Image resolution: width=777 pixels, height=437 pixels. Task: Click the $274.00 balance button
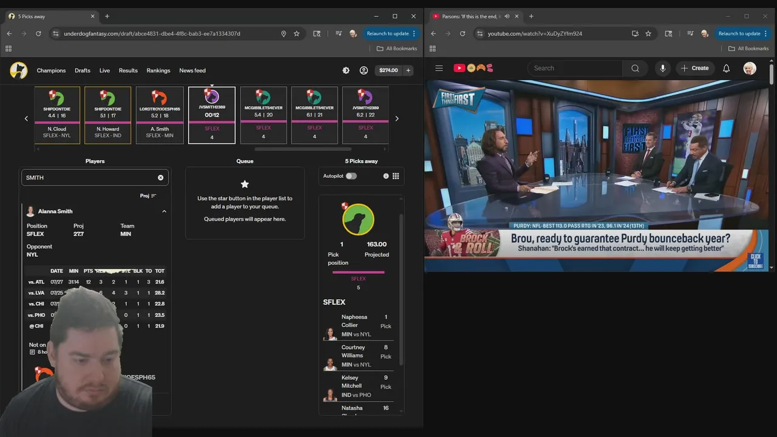[388, 70]
